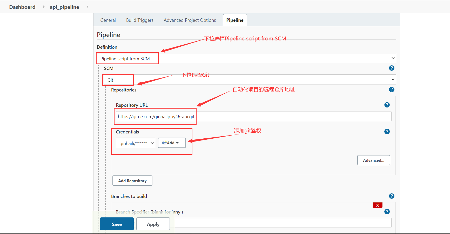Open help icon beside Repository URL
The image size is (450, 234).
pyautogui.click(x=387, y=105)
